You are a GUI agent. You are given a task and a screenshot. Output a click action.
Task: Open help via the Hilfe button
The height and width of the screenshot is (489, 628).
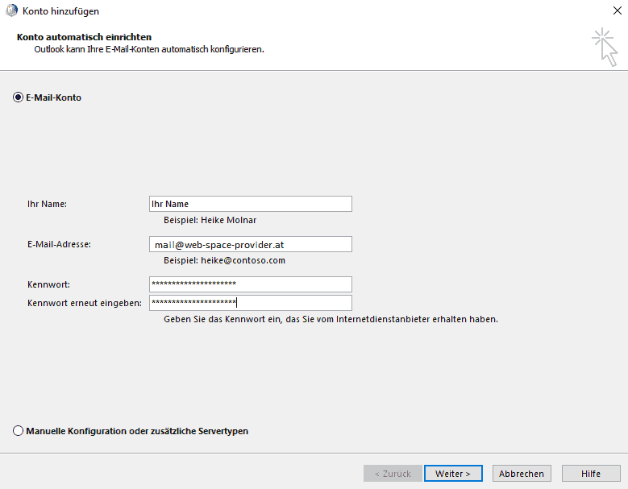(591, 474)
